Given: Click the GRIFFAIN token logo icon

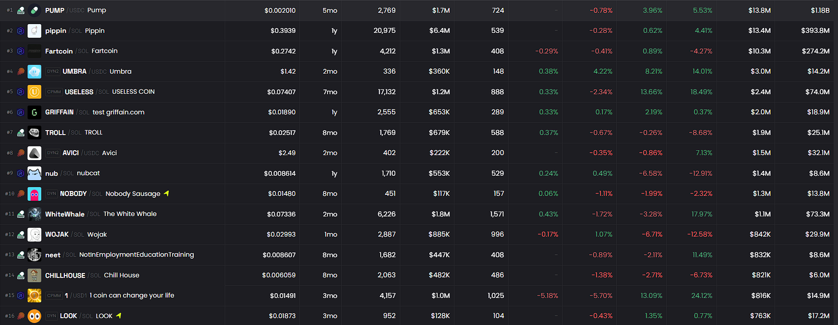Looking at the screenshot, I should point(34,112).
